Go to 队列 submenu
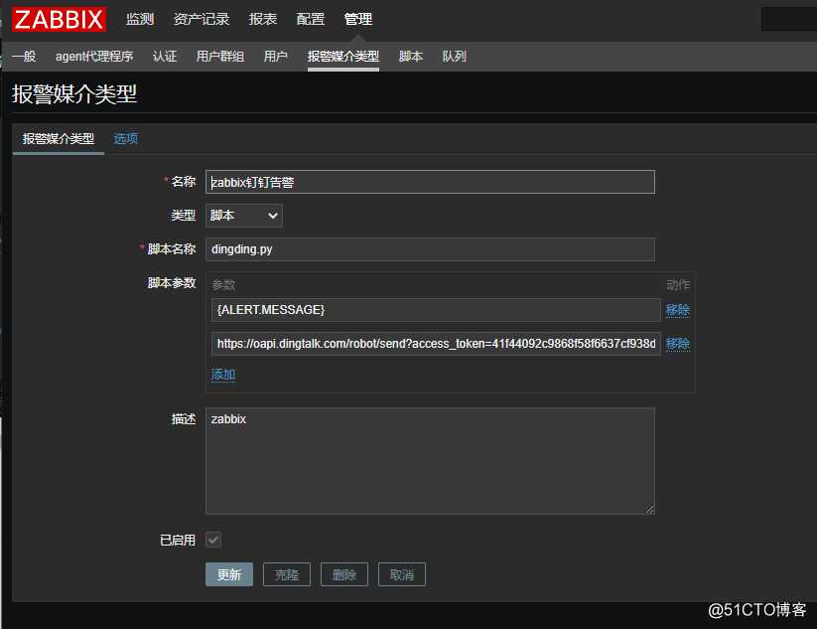 click(x=455, y=57)
